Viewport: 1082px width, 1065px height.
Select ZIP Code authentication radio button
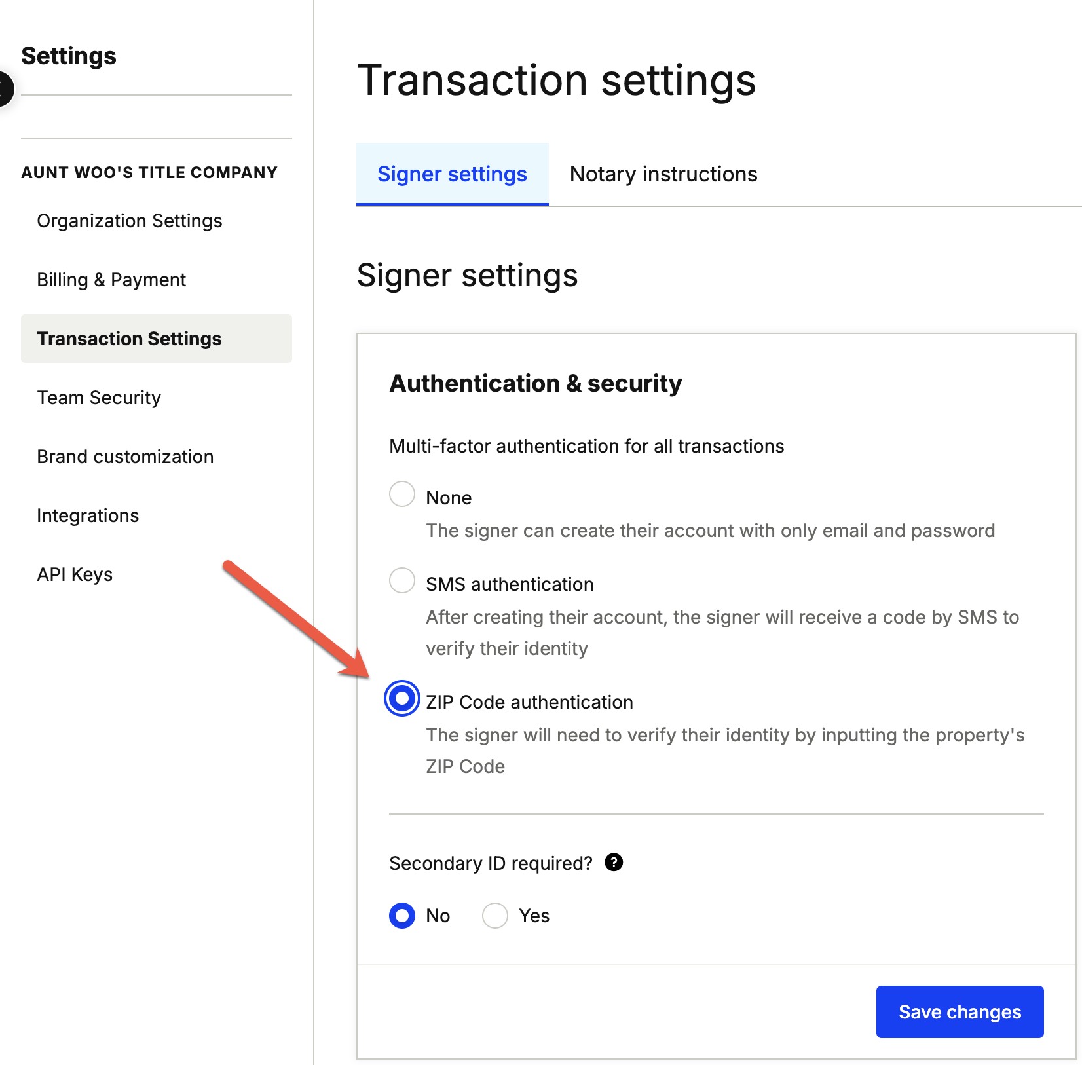[x=402, y=698]
